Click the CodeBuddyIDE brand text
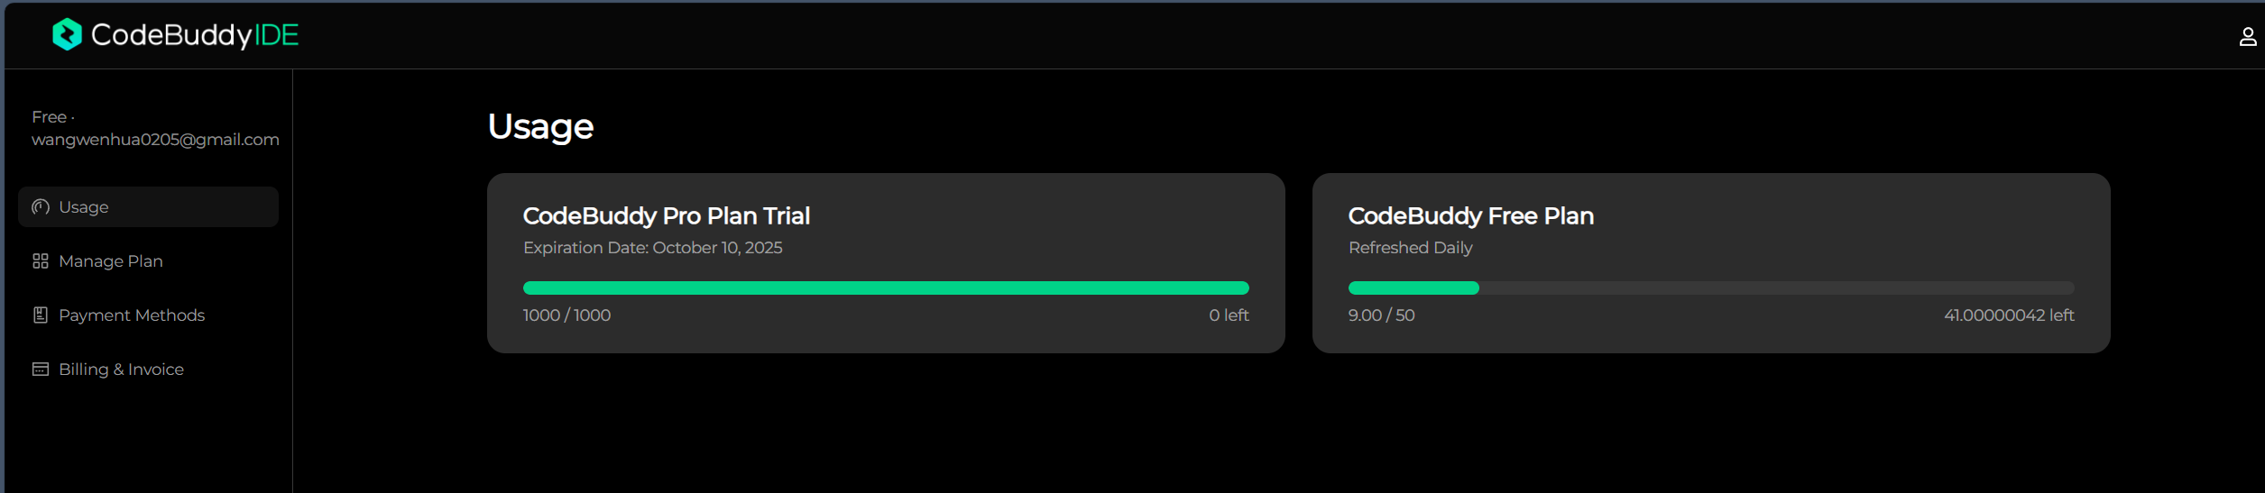 [x=195, y=35]
